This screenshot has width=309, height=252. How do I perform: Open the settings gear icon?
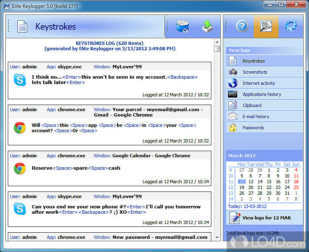pos(291,26)
